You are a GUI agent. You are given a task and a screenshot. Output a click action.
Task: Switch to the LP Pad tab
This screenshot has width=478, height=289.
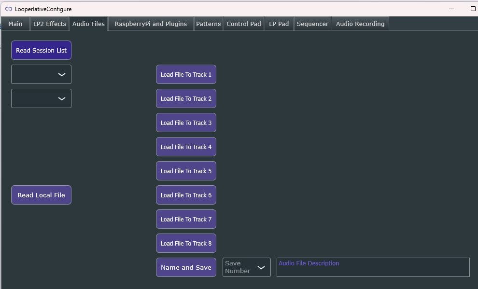point(279,24)
